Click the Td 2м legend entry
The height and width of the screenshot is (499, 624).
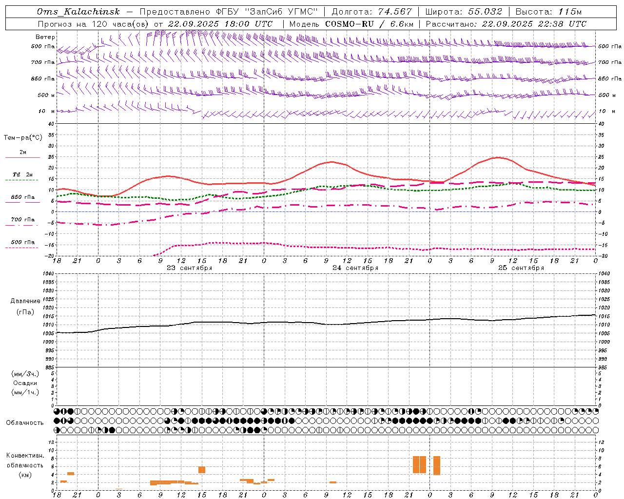tap(23, 174)
